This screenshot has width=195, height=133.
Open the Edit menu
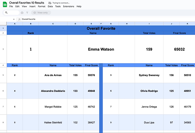17,6
